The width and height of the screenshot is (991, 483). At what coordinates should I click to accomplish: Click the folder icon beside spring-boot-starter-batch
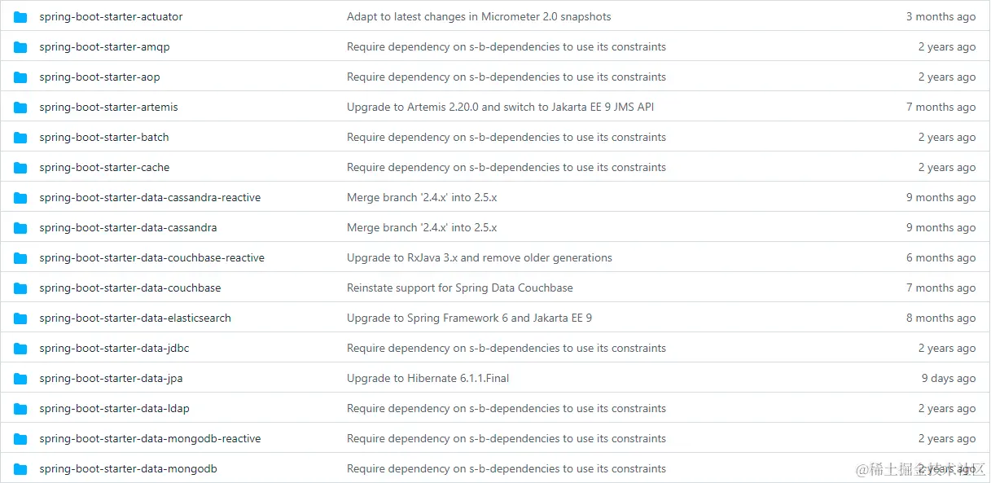(x=20, y=138)
